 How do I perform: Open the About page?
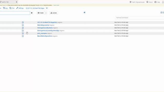click(x=149, y=2)
